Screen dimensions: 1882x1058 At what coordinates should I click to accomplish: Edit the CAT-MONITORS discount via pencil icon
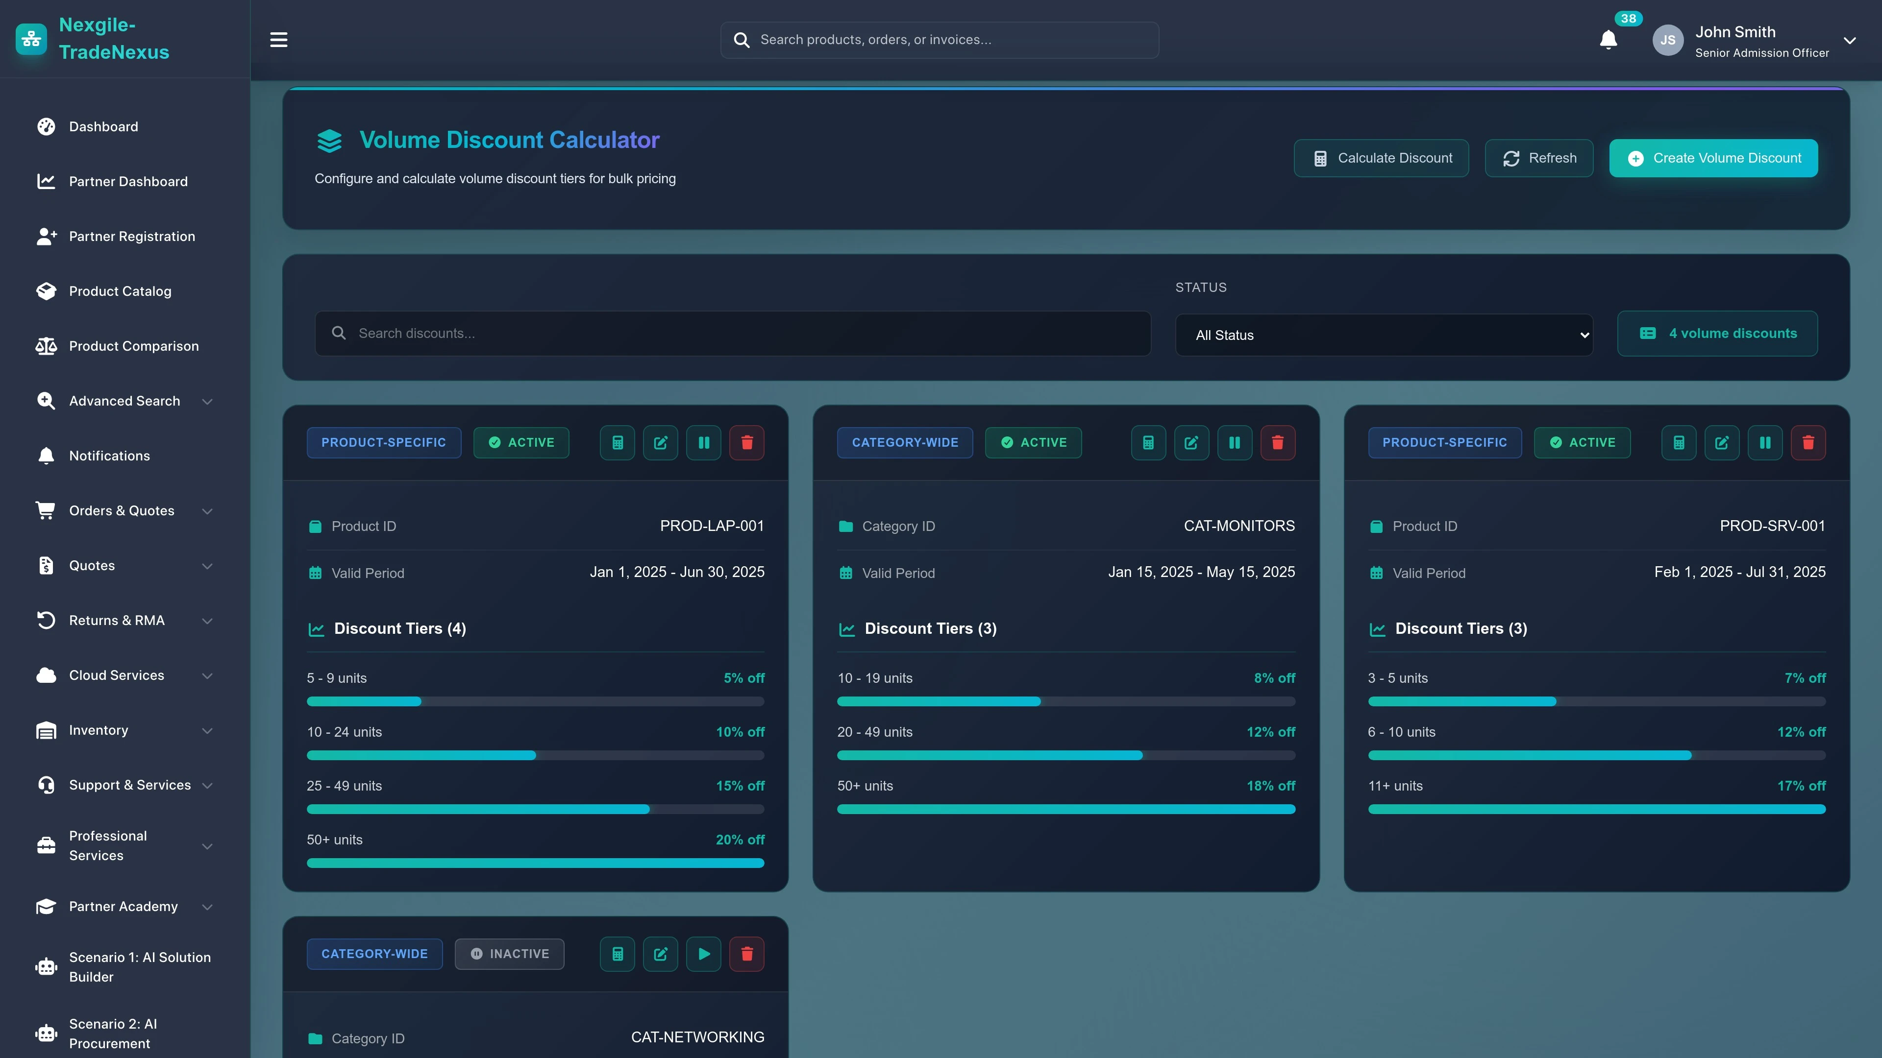click(1191, 442)
